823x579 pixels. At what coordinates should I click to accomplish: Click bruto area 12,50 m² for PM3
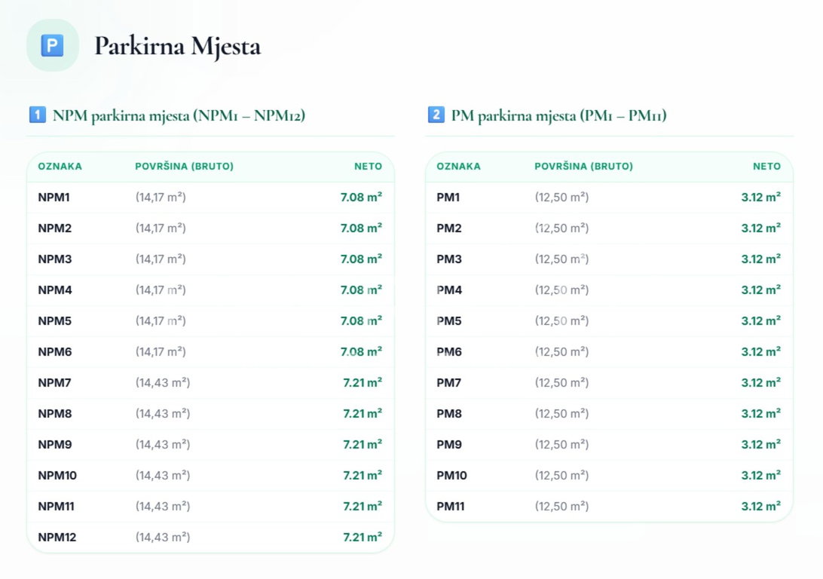point(561,259)
